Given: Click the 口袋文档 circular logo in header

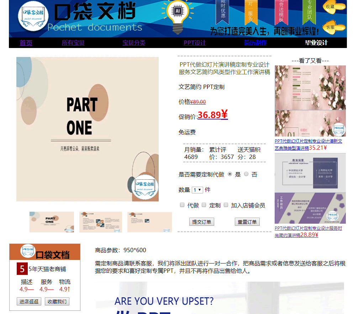Looking at the screenshot, I should click(33, 18).
